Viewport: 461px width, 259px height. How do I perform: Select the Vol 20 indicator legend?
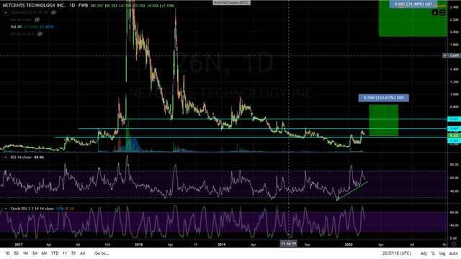[x=16, y=27]
